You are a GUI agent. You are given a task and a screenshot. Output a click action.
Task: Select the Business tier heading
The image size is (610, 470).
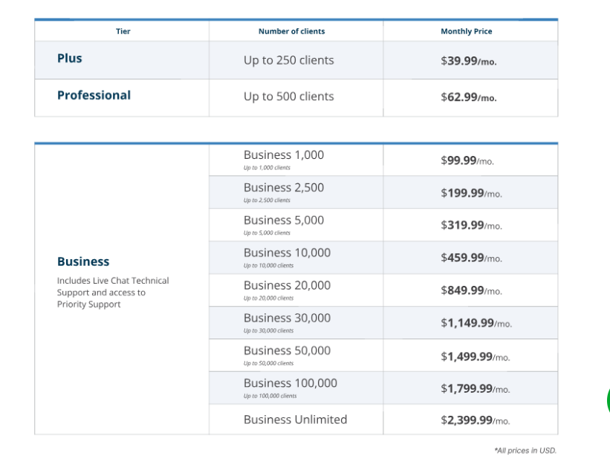83,261
